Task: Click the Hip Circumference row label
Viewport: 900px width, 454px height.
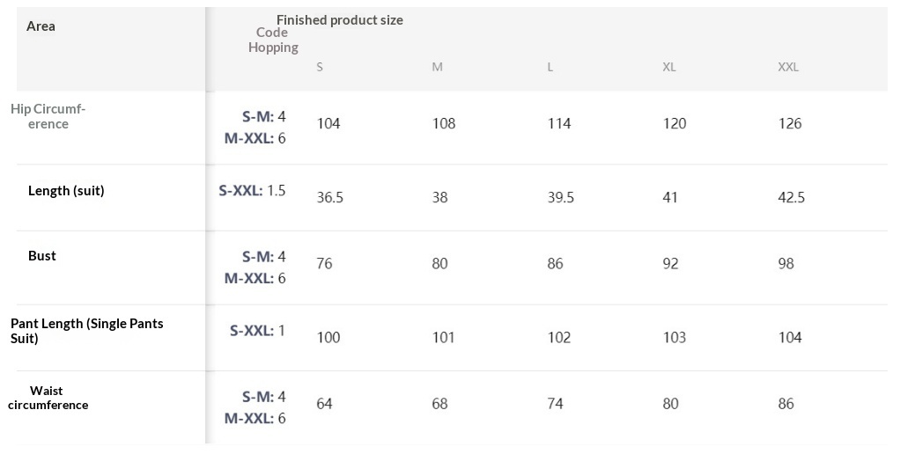Action: tap(48, 116)
